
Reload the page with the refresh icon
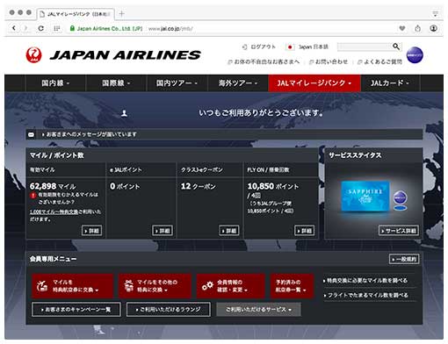pyautogui.click(x=41, y=28)
